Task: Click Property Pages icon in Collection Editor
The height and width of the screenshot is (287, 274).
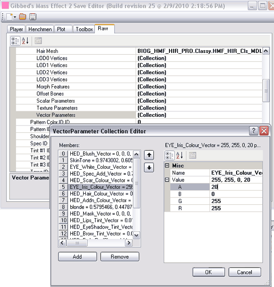Action: (x=193, y=156)
